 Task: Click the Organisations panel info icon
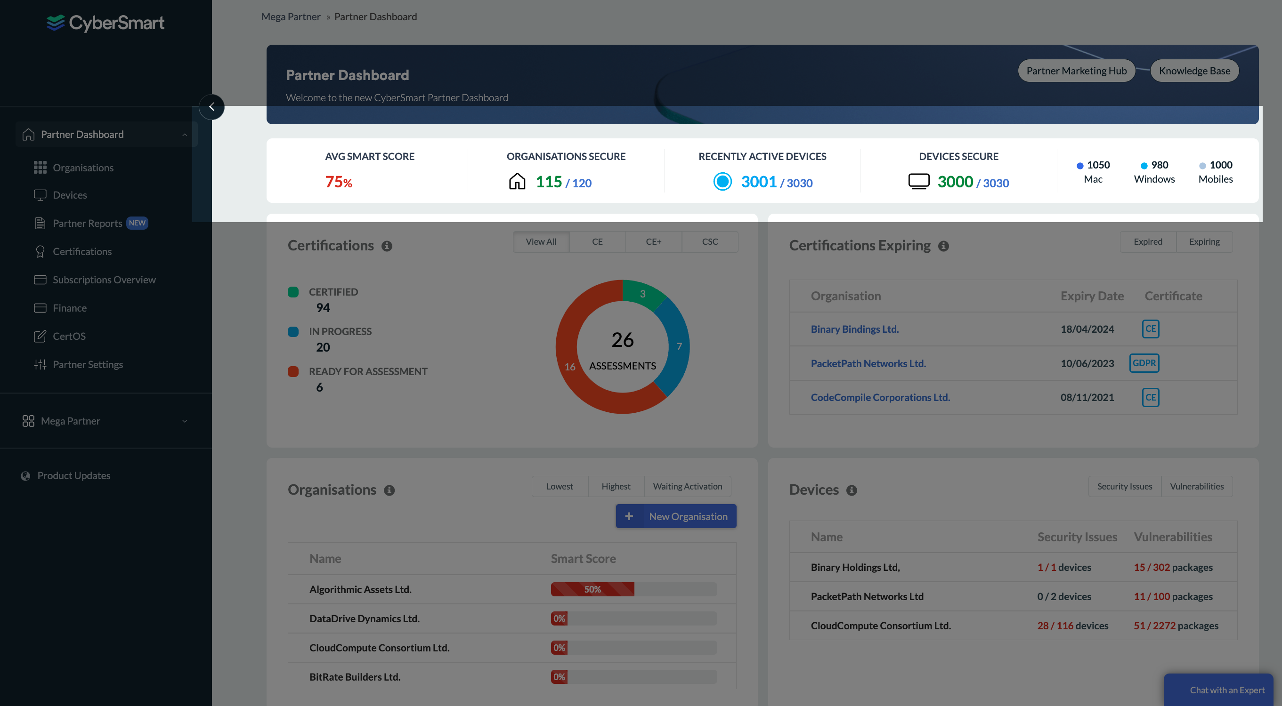389,490
